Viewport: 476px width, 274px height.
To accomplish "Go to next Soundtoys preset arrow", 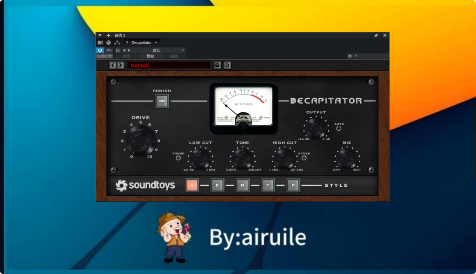I will [x=120, y=65].
